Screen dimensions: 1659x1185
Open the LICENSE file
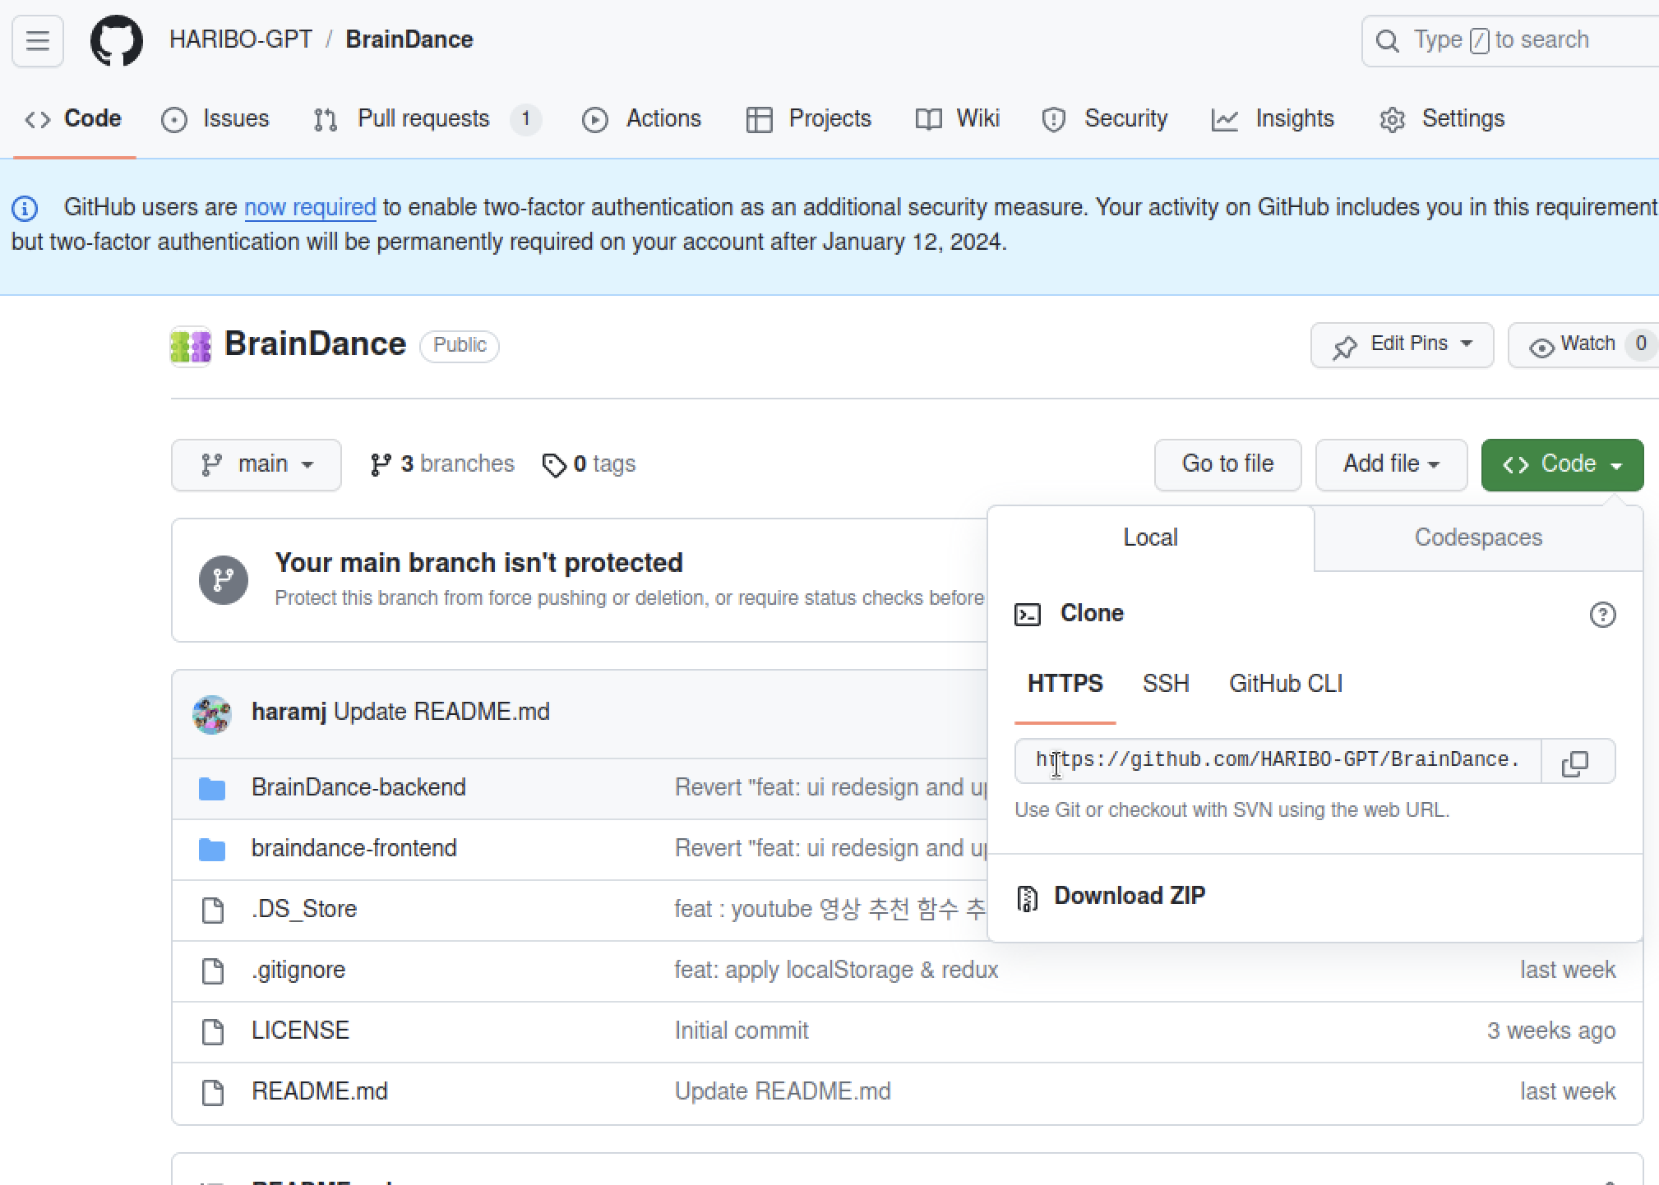tap(300, 1031)
